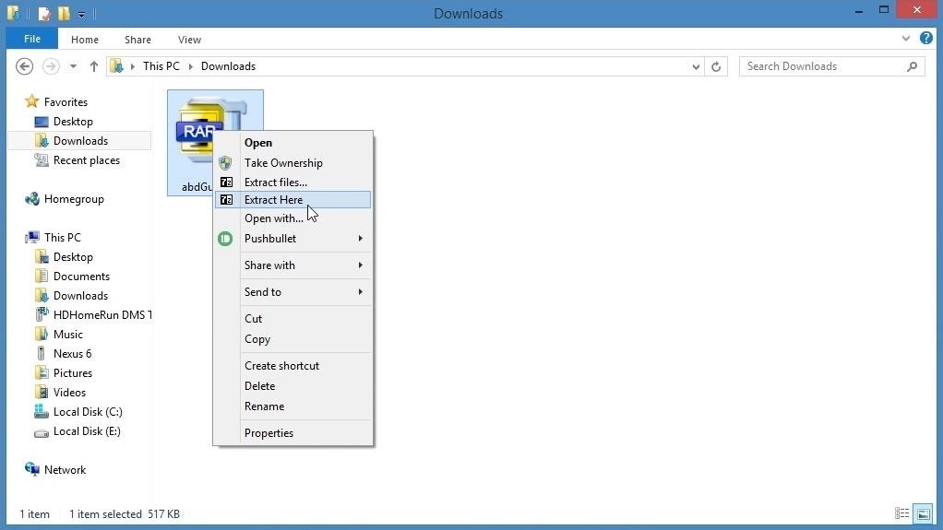This screenshot has width=943, height=530.
Task: Open Documents under This PC
Action: (x=81, y=277)
